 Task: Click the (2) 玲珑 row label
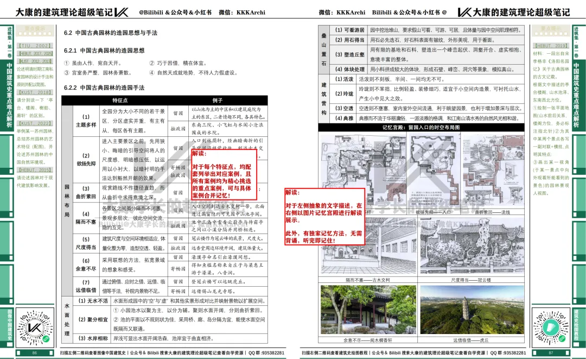[344, 93]
